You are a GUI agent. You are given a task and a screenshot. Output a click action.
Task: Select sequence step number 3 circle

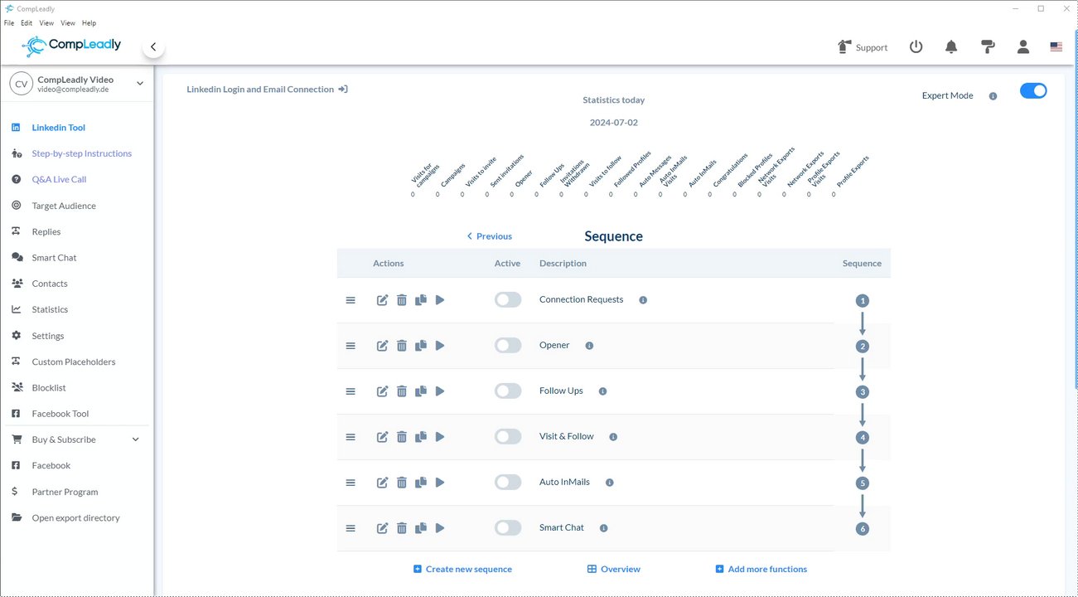click(x=863, y=392)
